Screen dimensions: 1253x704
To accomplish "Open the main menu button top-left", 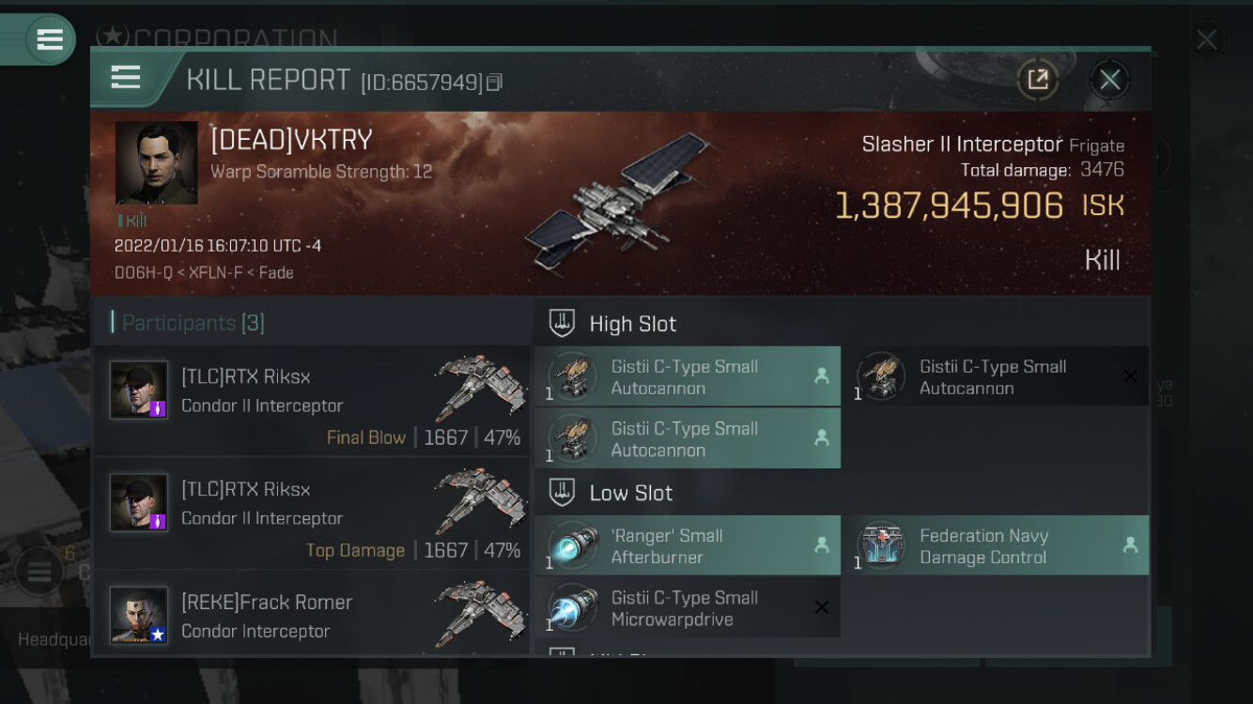I will 49,39.
